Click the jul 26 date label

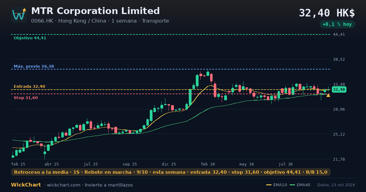(x=286, y=164)
